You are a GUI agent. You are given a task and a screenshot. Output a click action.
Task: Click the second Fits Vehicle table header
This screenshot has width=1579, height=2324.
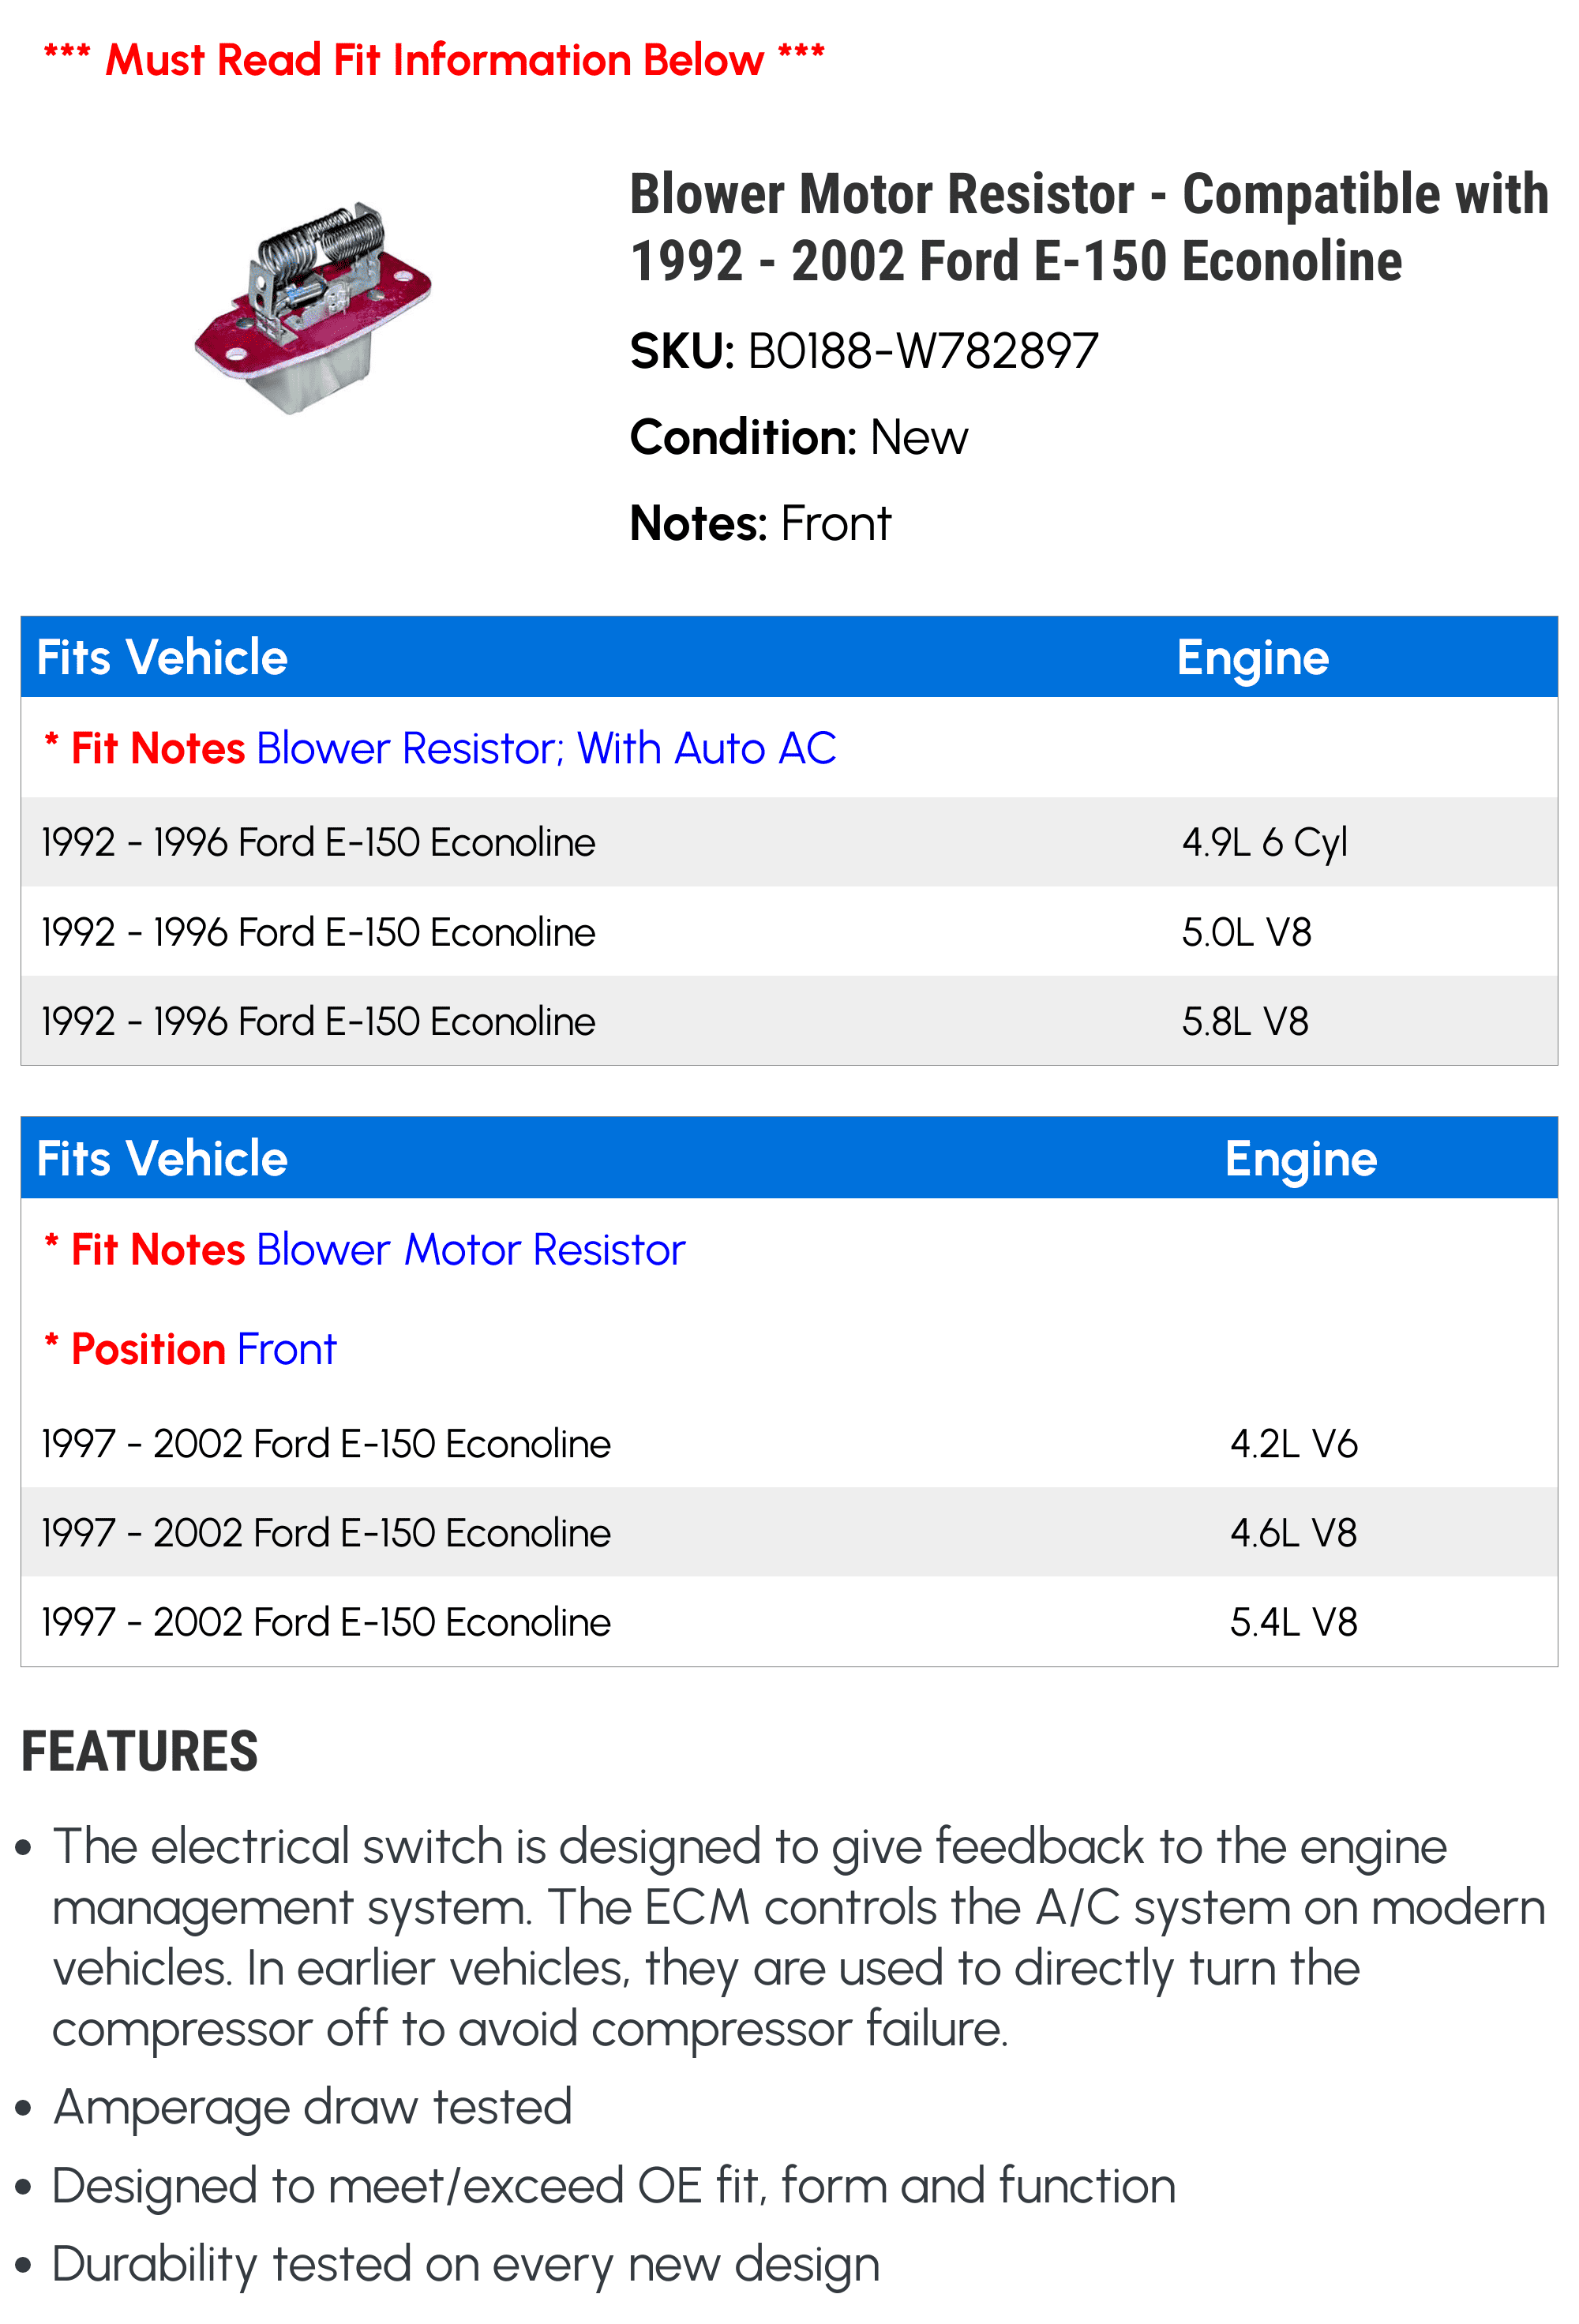pos(162,1158)
